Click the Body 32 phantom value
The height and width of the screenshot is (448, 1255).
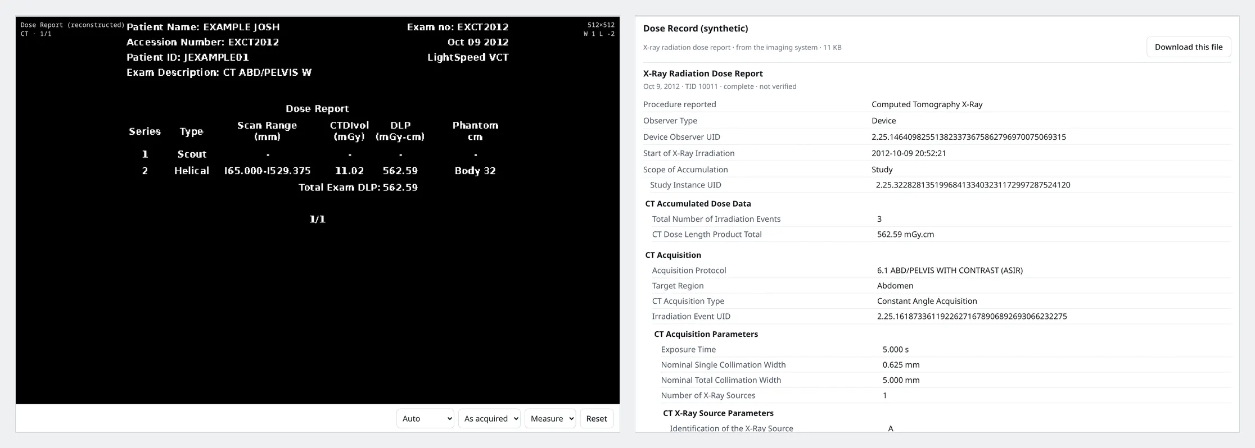(x=475, y=171)
